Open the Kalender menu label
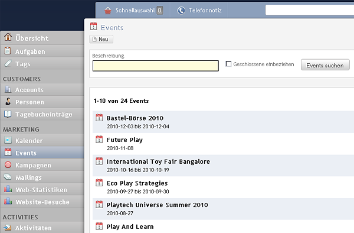Image resolution: width=354 pixels, height=233 pixels. click(29, 141)
